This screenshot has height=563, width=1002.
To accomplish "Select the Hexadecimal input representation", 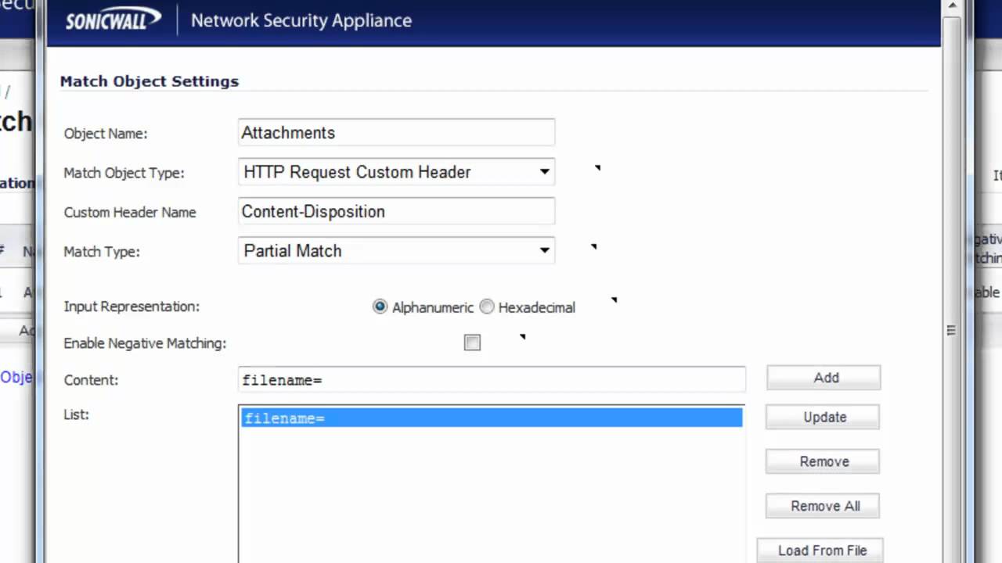I will coord(487,307).
